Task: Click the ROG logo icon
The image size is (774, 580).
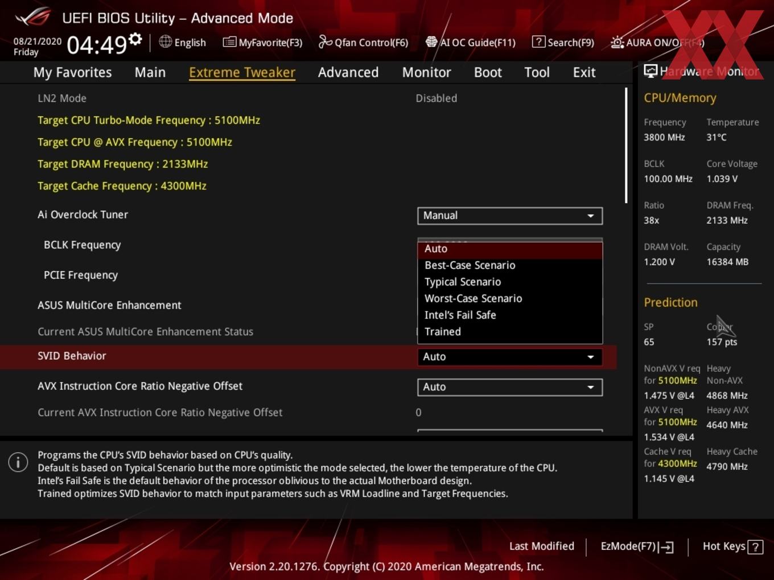Action: coord(33,17)
